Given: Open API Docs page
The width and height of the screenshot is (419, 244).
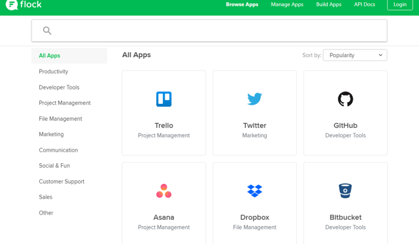Looking at the screenshot, I should [x=364, y=4].
